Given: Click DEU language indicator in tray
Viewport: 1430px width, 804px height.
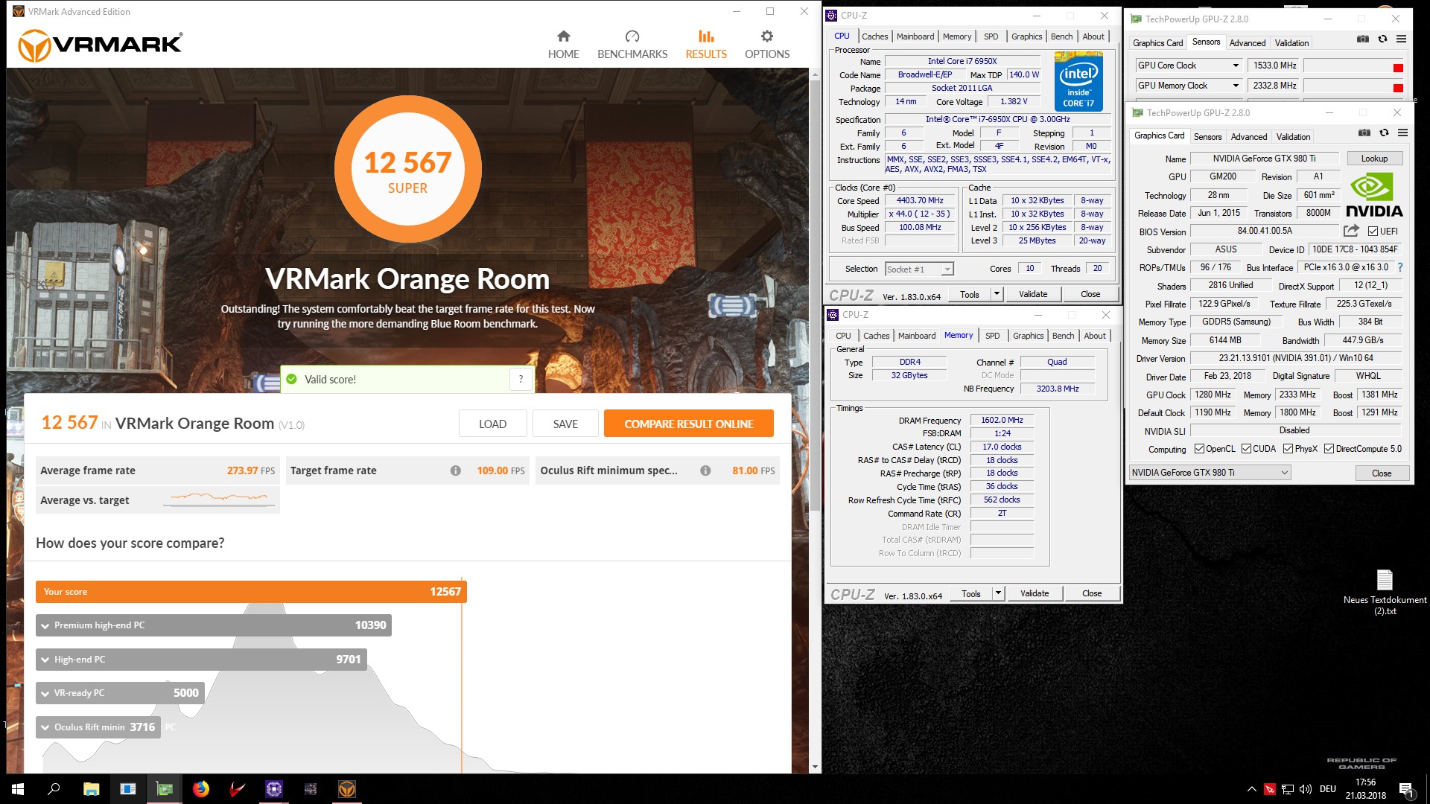Looking at the screenshot, I should click(x=1328, y=789).
